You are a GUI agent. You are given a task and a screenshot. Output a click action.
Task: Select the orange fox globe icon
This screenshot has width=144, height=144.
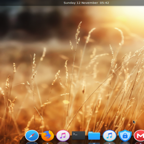pyautogui.click(x=48, y=136)
